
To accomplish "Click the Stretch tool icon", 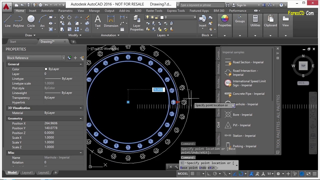I will (62, 29).
